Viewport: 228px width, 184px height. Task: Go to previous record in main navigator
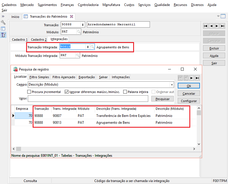(211, 26)
